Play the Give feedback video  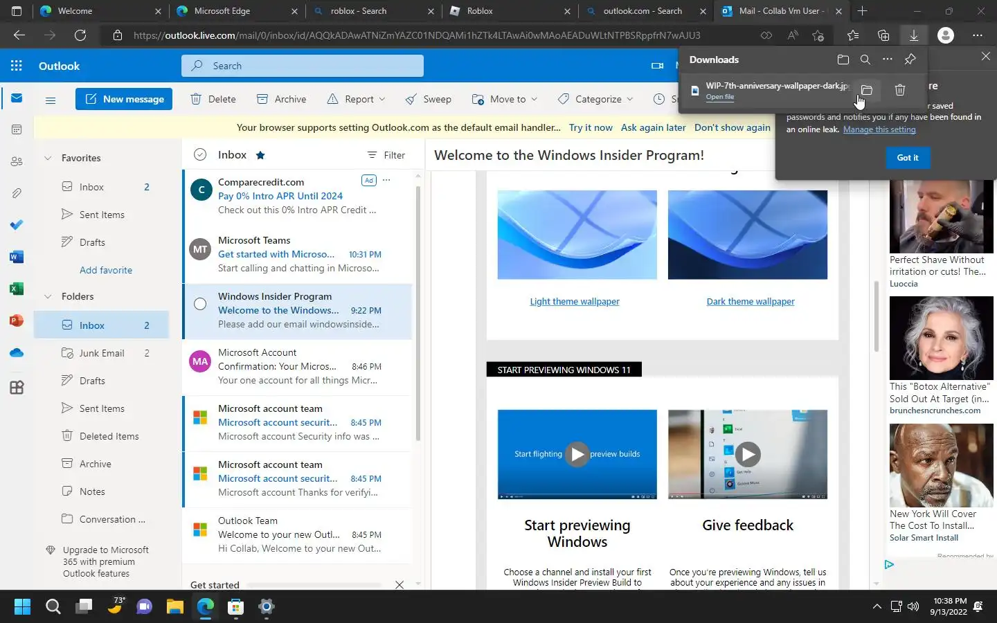(748, 454)
